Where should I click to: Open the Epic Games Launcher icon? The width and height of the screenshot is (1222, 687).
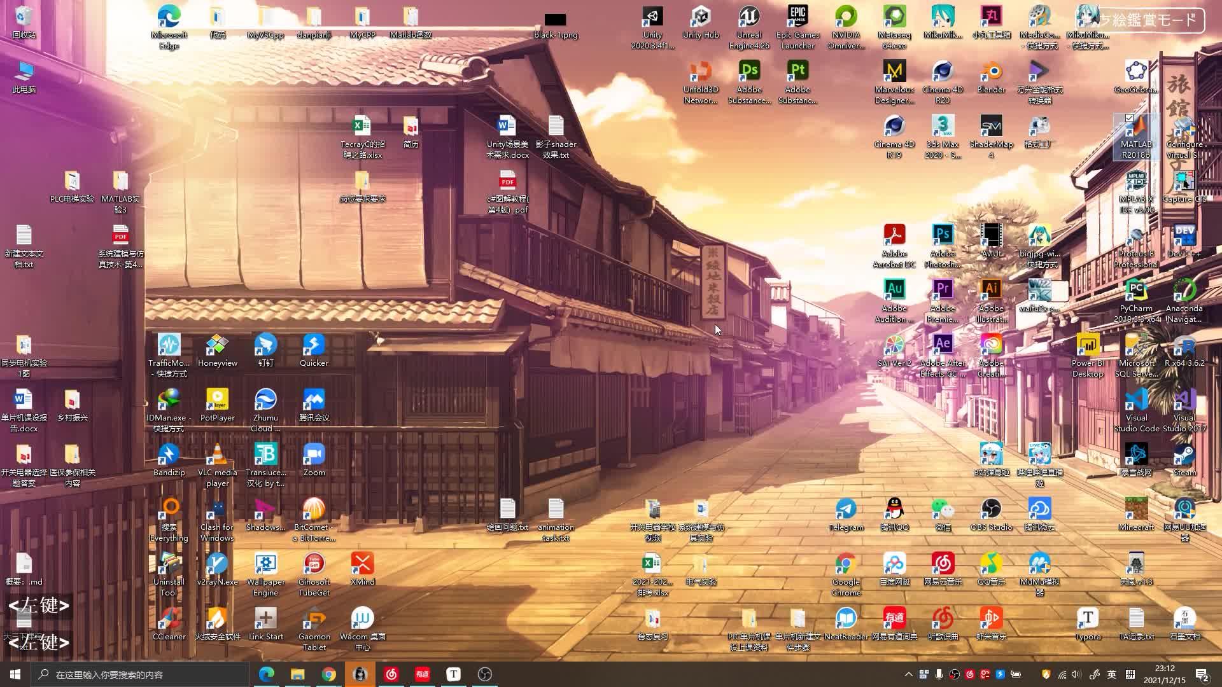point(797,28)
